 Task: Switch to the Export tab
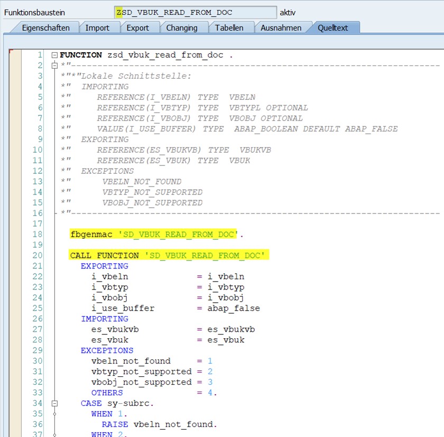pos(137,27)
